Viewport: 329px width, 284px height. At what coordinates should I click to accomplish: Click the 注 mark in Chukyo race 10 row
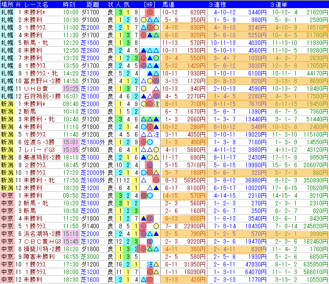coord(150,264)
